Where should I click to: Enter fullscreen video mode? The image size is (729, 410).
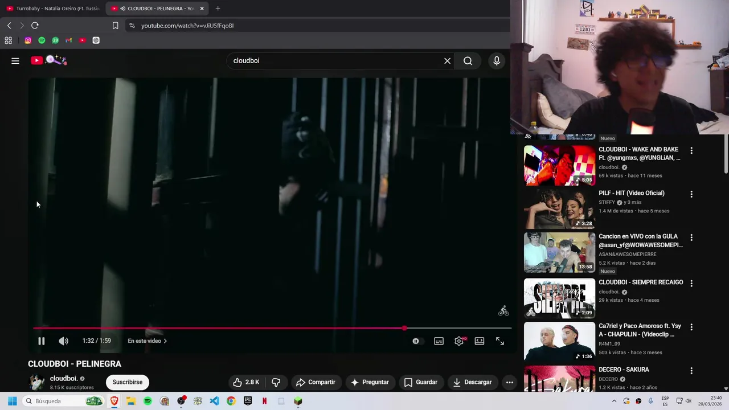tap(499, 341)
